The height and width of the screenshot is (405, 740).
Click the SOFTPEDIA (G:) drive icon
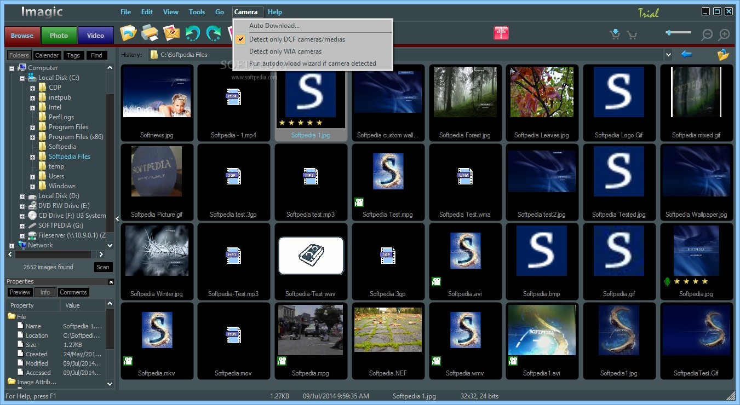click(x=32, y=225)
